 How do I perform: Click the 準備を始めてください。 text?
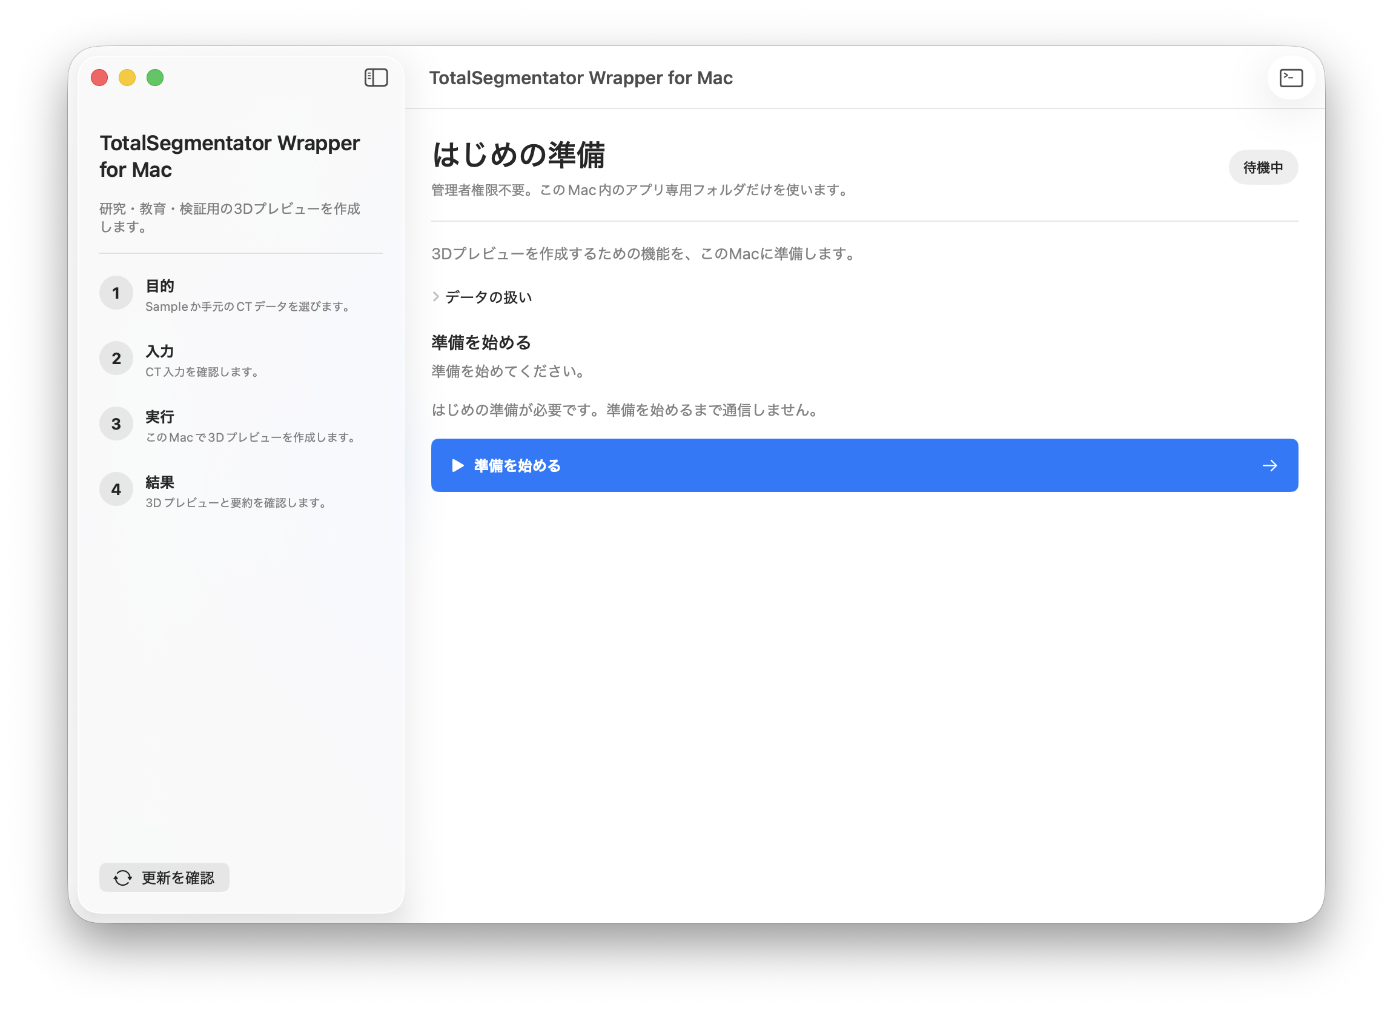(510, 371)
